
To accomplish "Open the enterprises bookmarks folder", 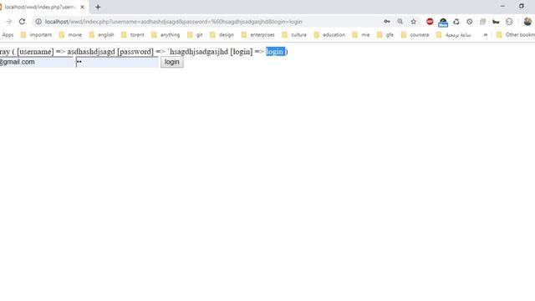I will [258, 35].
